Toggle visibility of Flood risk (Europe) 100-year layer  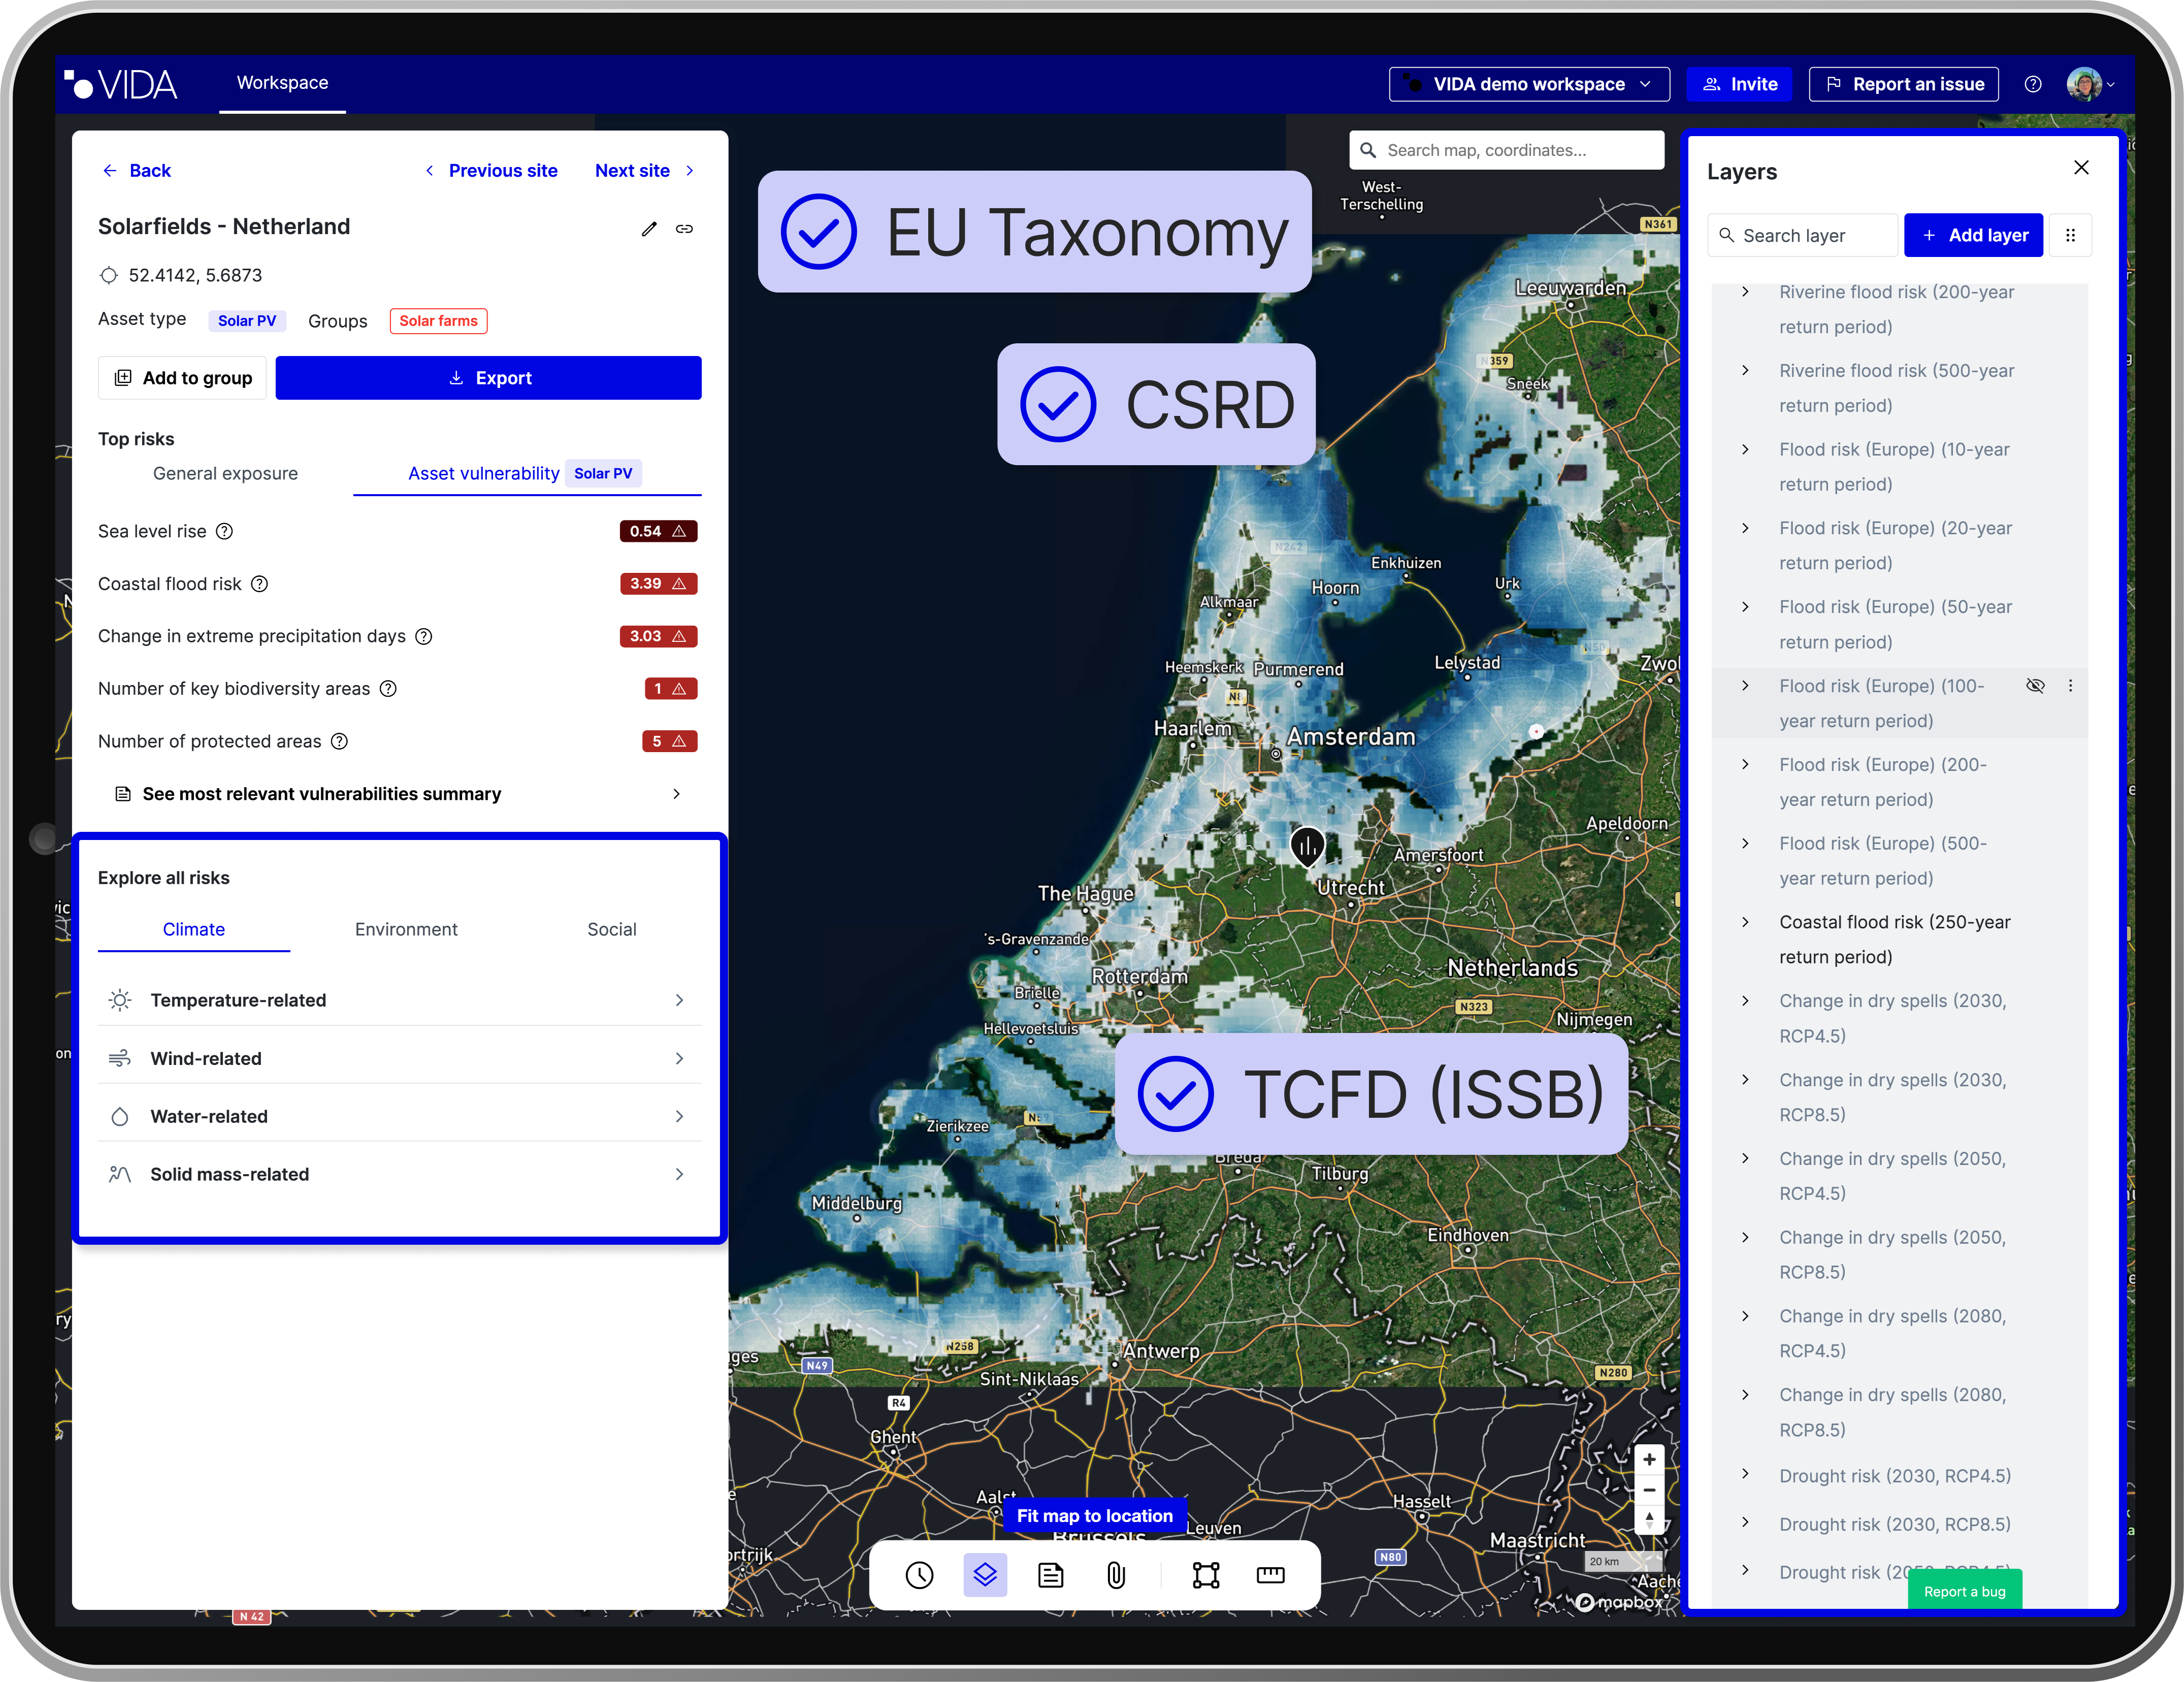(x=2035, y=686)
